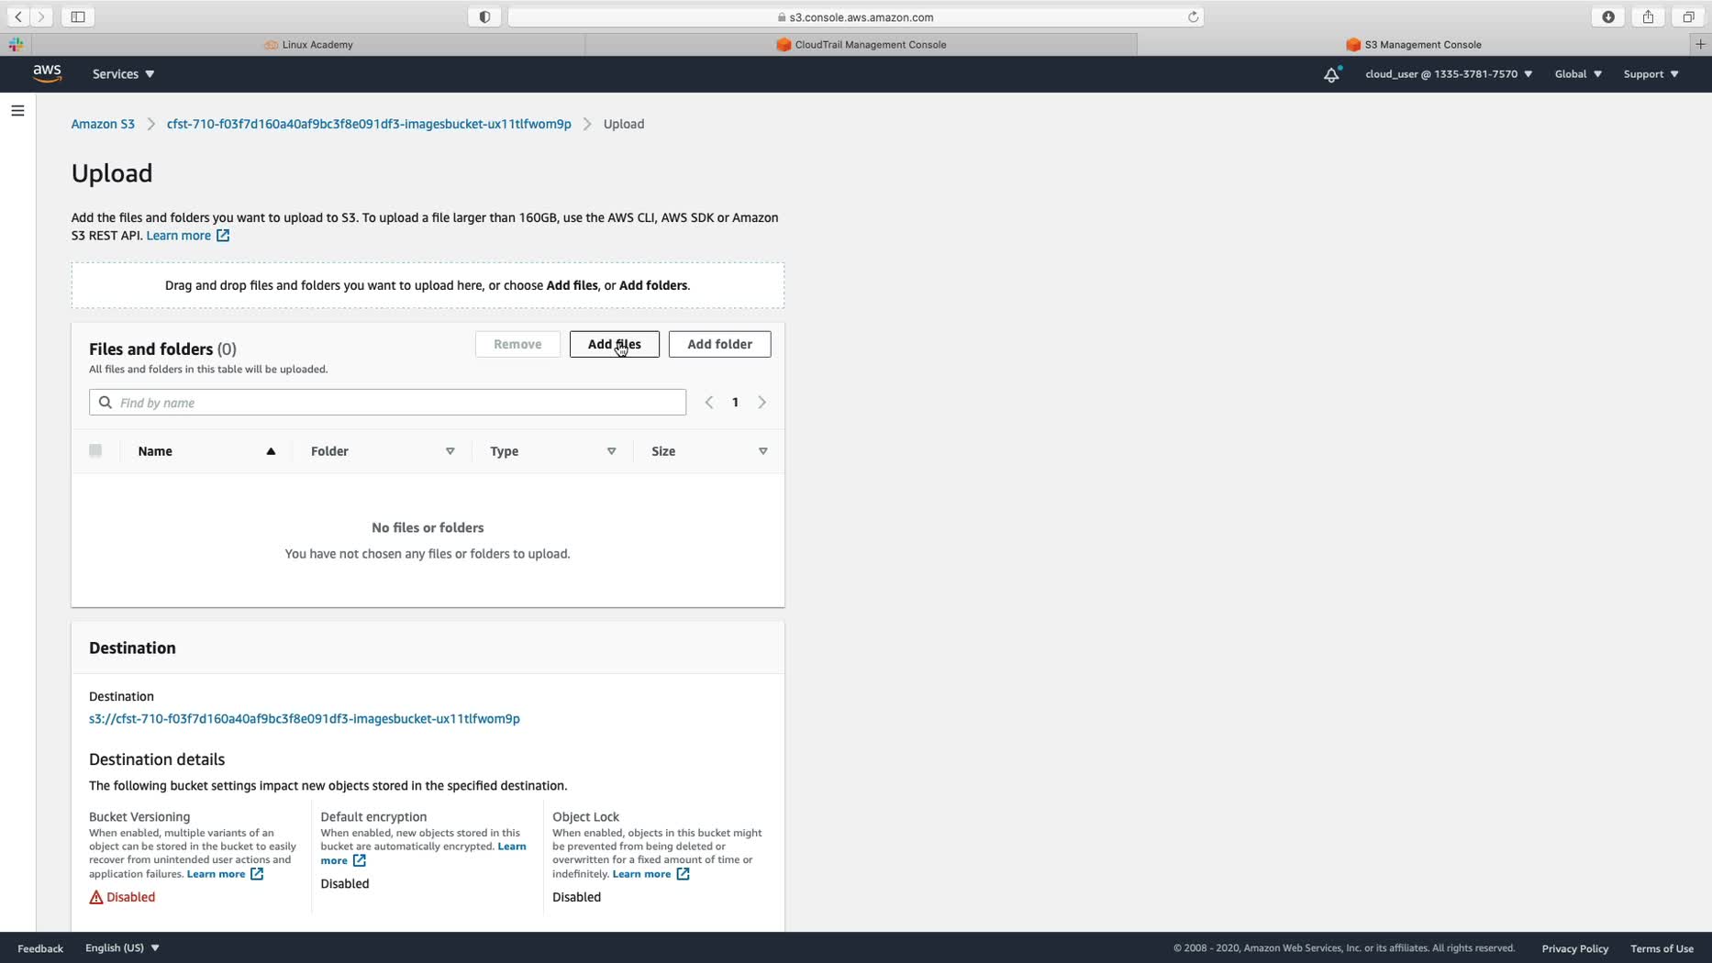Open the left navigation hamburger menu

pos(17,111)
